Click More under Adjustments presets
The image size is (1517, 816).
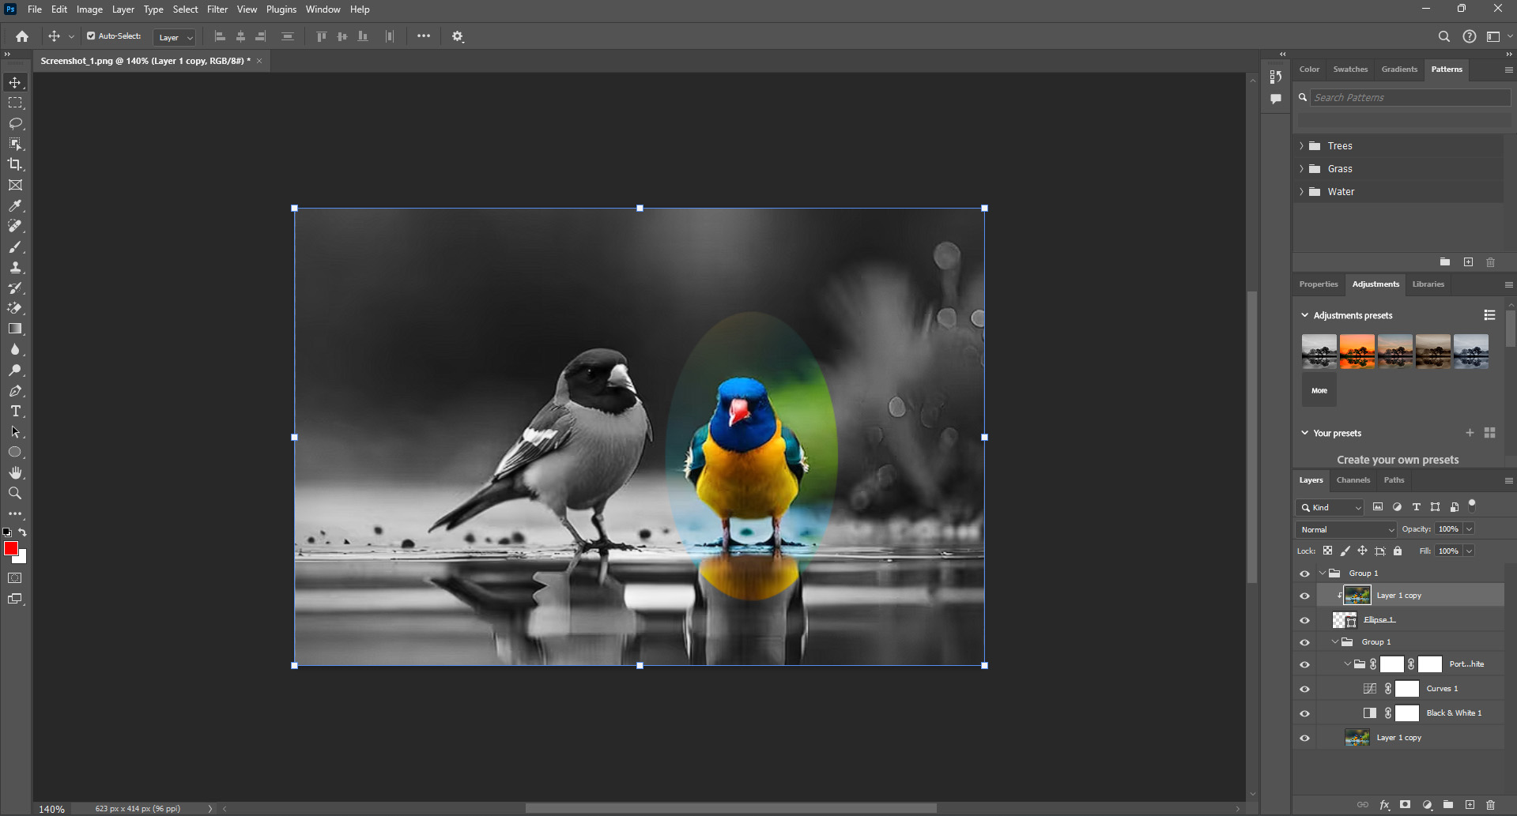(1319, 389)
